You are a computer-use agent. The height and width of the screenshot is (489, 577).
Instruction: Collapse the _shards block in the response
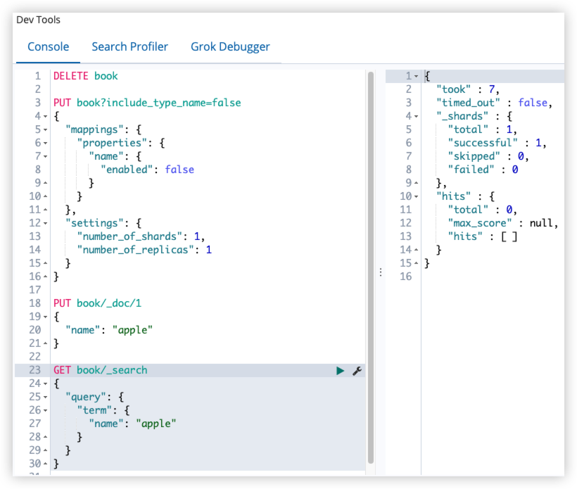point(416,117)
